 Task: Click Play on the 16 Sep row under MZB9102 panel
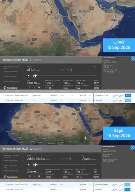[x=127, y=185]
